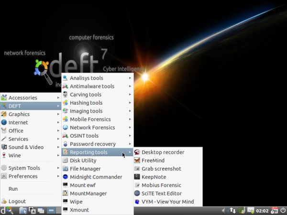
Task: Open the Hashing tools submenu
Action: (x=98, y=103)
